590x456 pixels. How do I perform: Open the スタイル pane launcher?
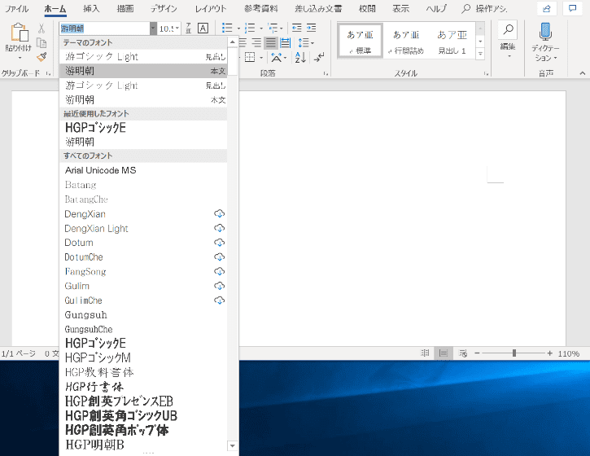click(487, 74)
